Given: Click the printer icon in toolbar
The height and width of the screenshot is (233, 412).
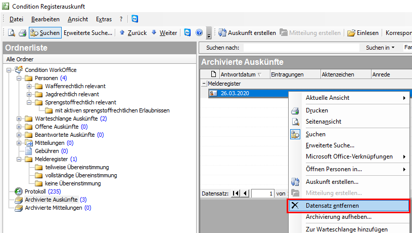Looking at the screenshot, I should tap(22, 33).
